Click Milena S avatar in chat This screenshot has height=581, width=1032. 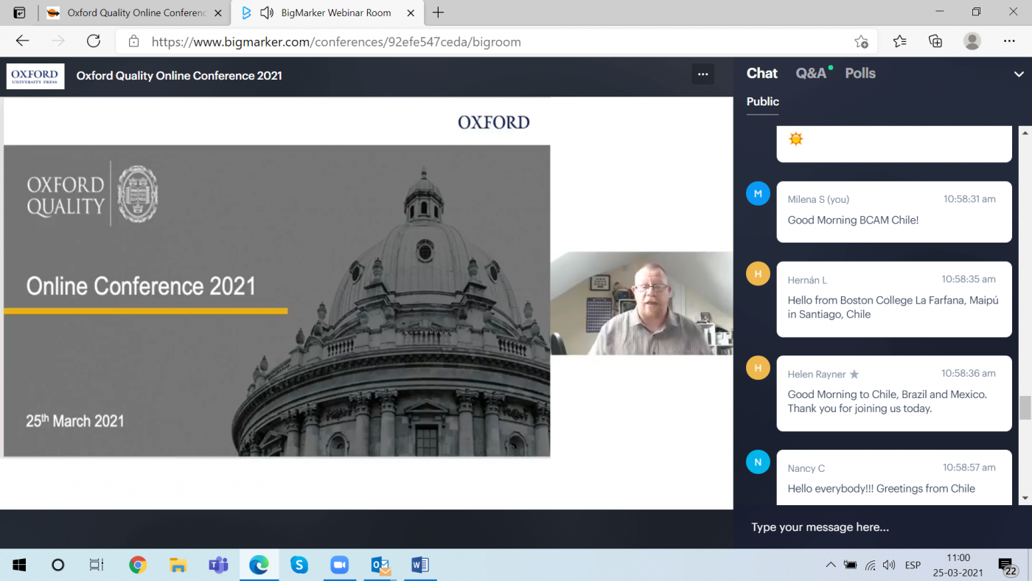(x=758, y=194)
